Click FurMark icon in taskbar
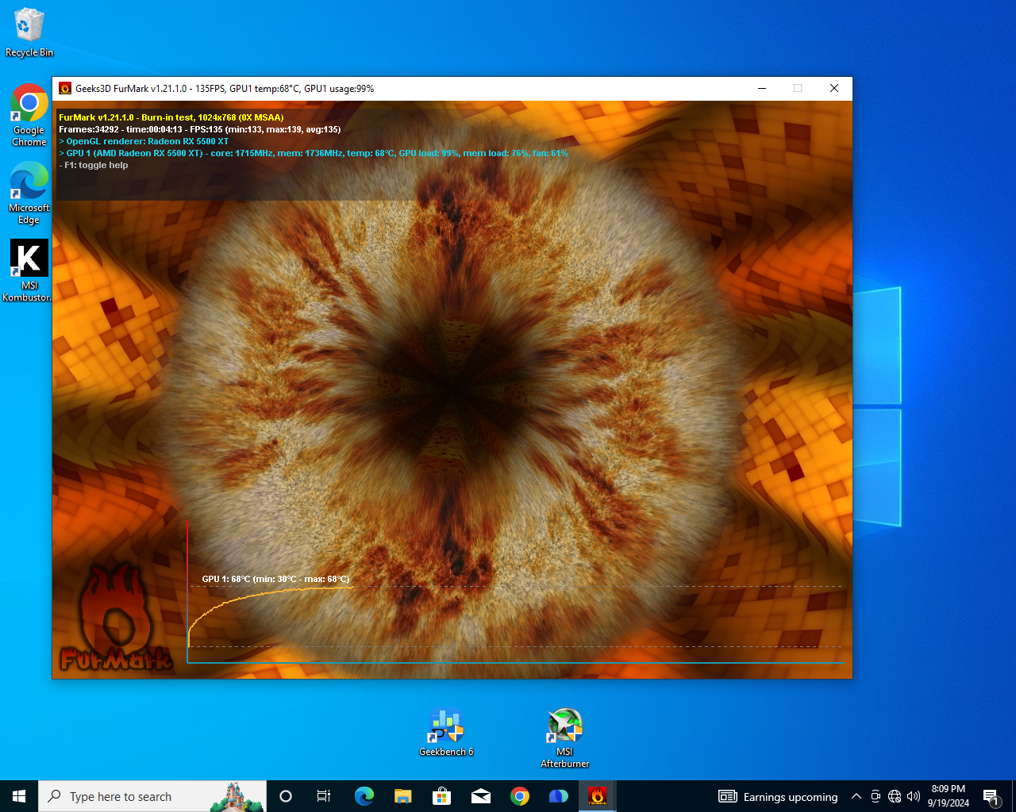 click(x=597, y=796)
